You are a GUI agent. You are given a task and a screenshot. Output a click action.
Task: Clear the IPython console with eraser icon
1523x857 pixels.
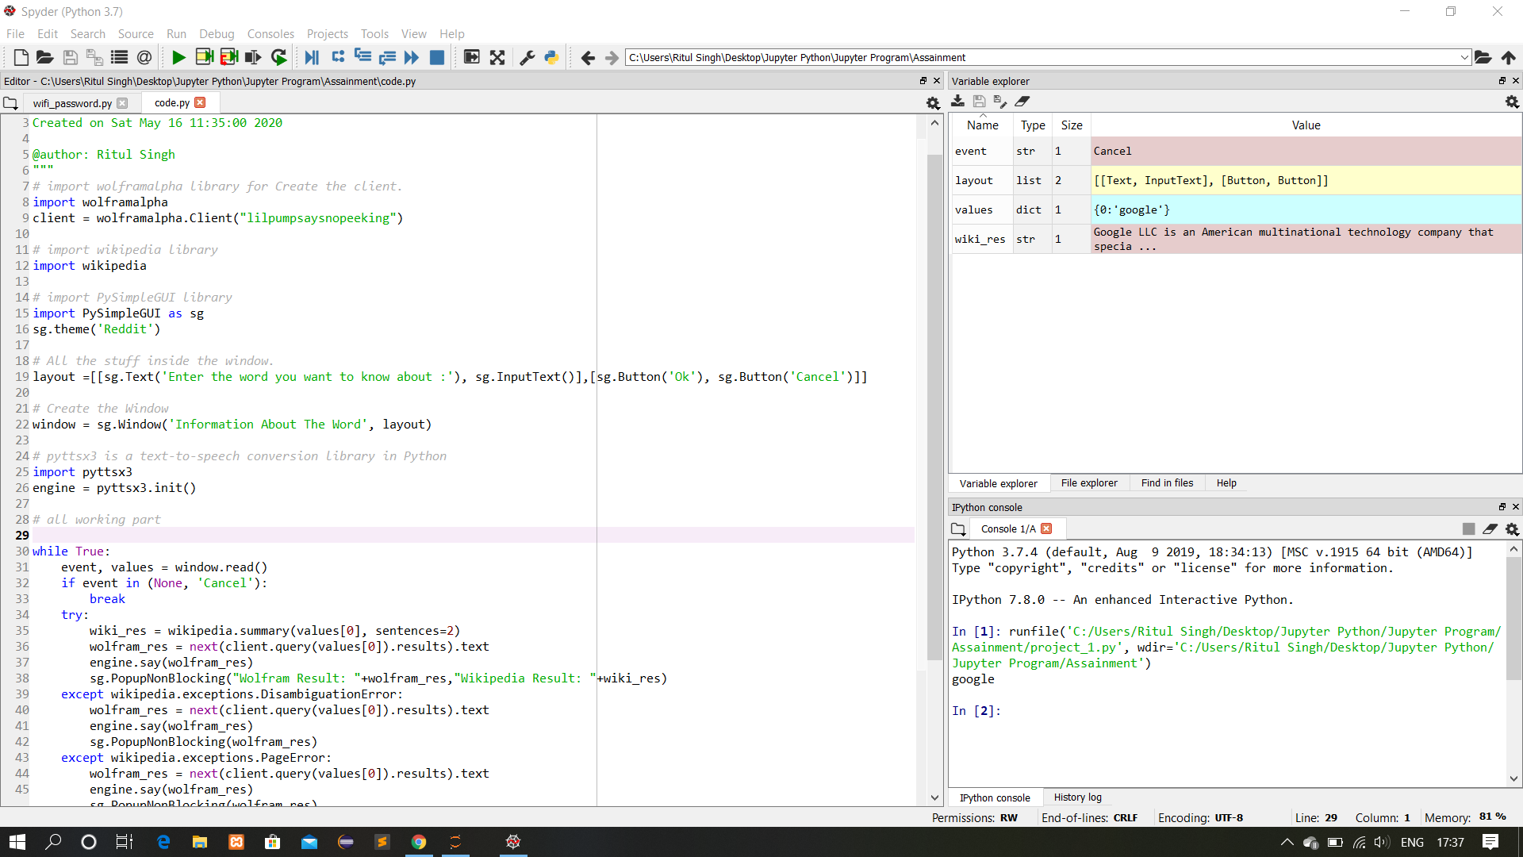point(1490,529)
